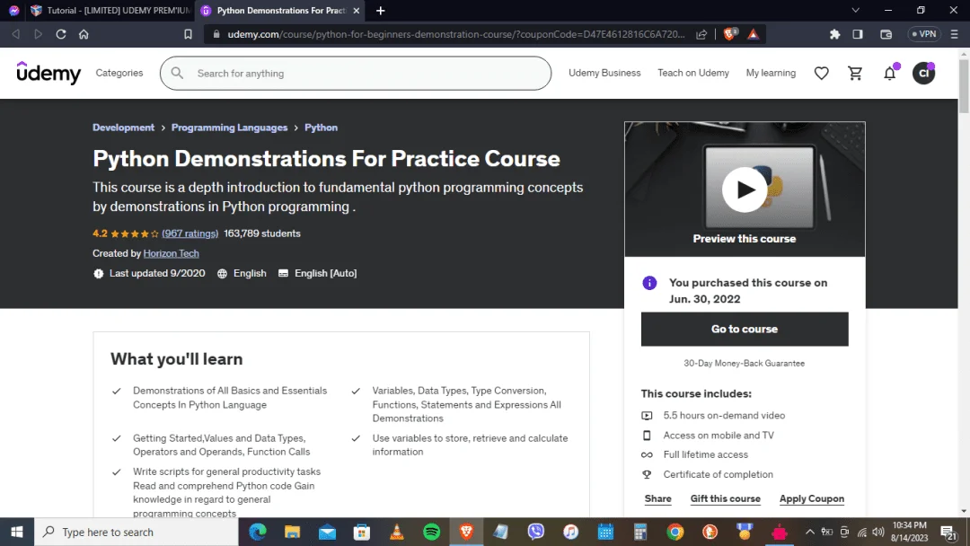This screenshot has height=546, width=970.
Task: Open Google Chrome from taskbar
Action: click(x=675, y=532)
